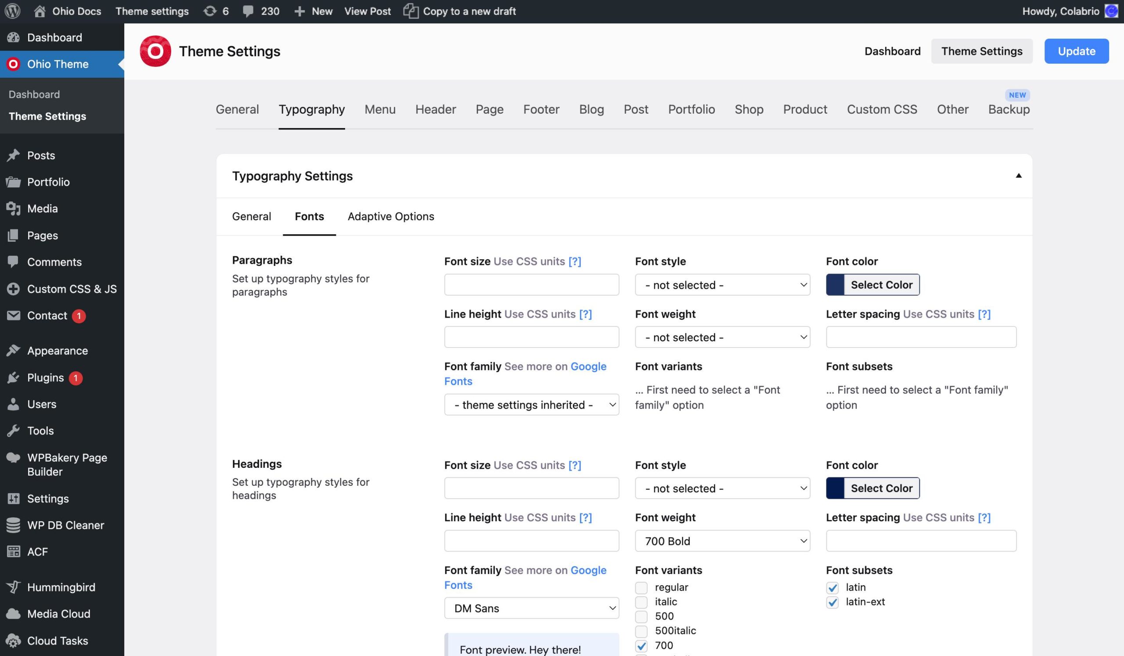Click the Copy to a new draft icon
Screen dimensions: 1124x656
(x=411, y=11)
